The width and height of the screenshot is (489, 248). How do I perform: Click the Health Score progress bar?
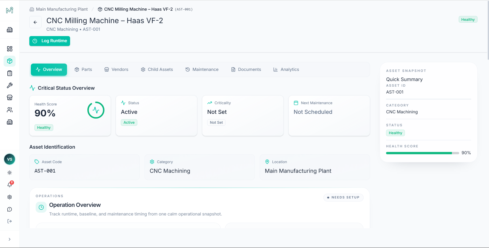[422, 153]
